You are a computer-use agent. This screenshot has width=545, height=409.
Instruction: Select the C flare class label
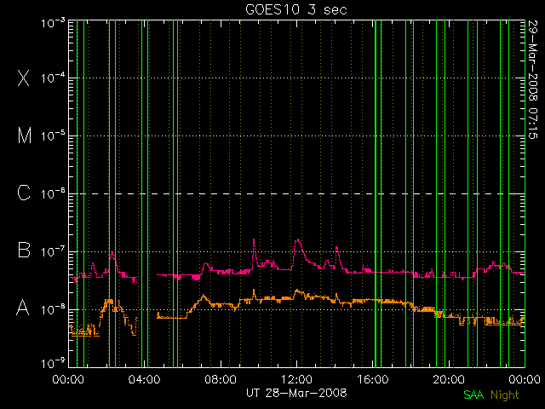[x=24, y=193]
